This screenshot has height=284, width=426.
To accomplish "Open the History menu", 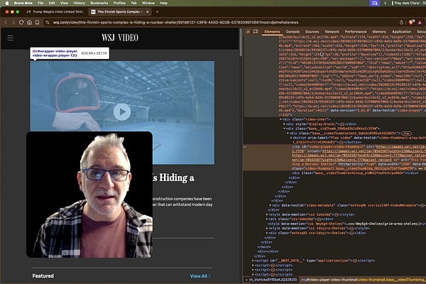I will tap(79, 3).
